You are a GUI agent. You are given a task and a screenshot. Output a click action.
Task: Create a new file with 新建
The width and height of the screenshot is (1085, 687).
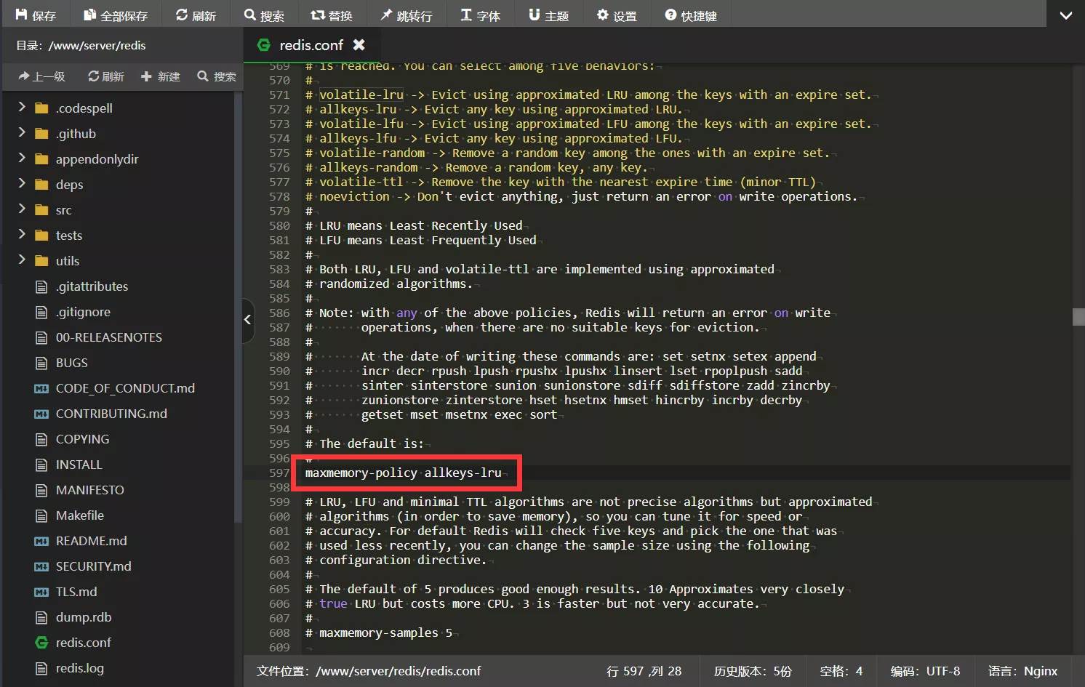(x=160, y=76)
